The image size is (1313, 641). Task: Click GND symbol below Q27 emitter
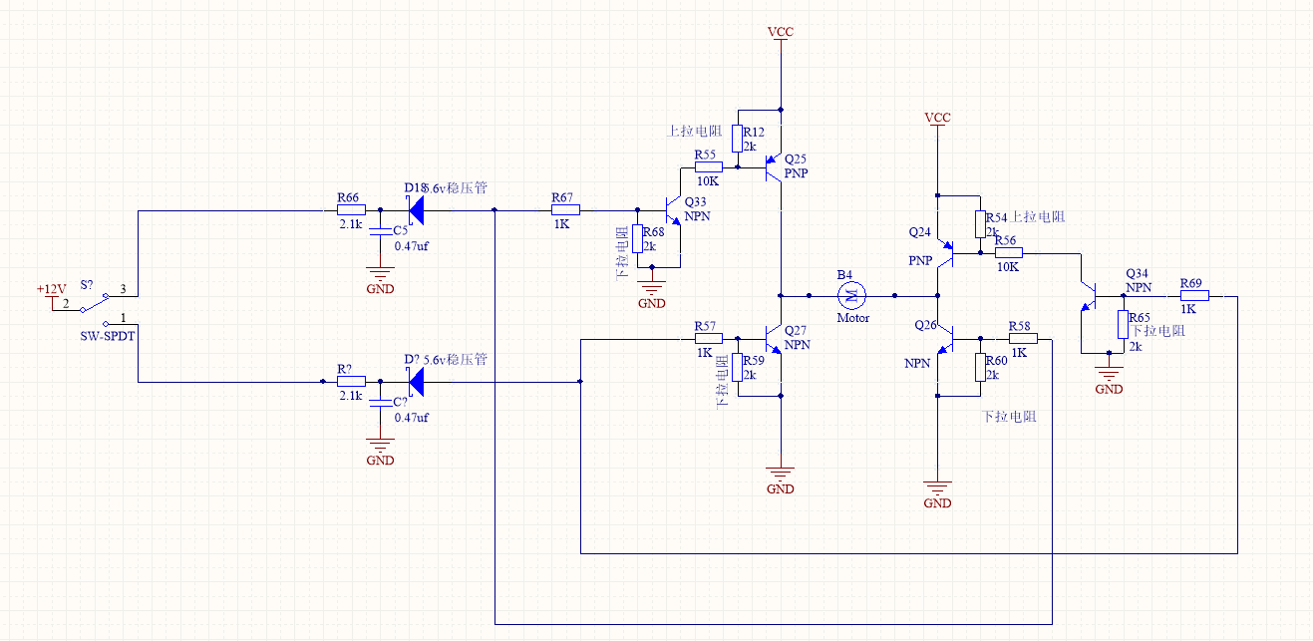point(781,480)
